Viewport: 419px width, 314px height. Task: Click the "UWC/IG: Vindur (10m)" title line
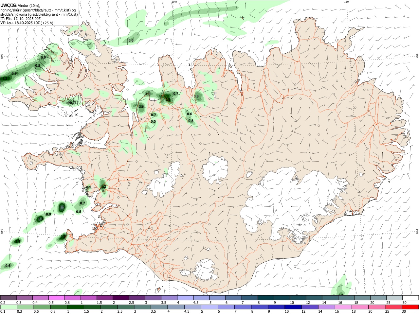(x=20, y=6)
